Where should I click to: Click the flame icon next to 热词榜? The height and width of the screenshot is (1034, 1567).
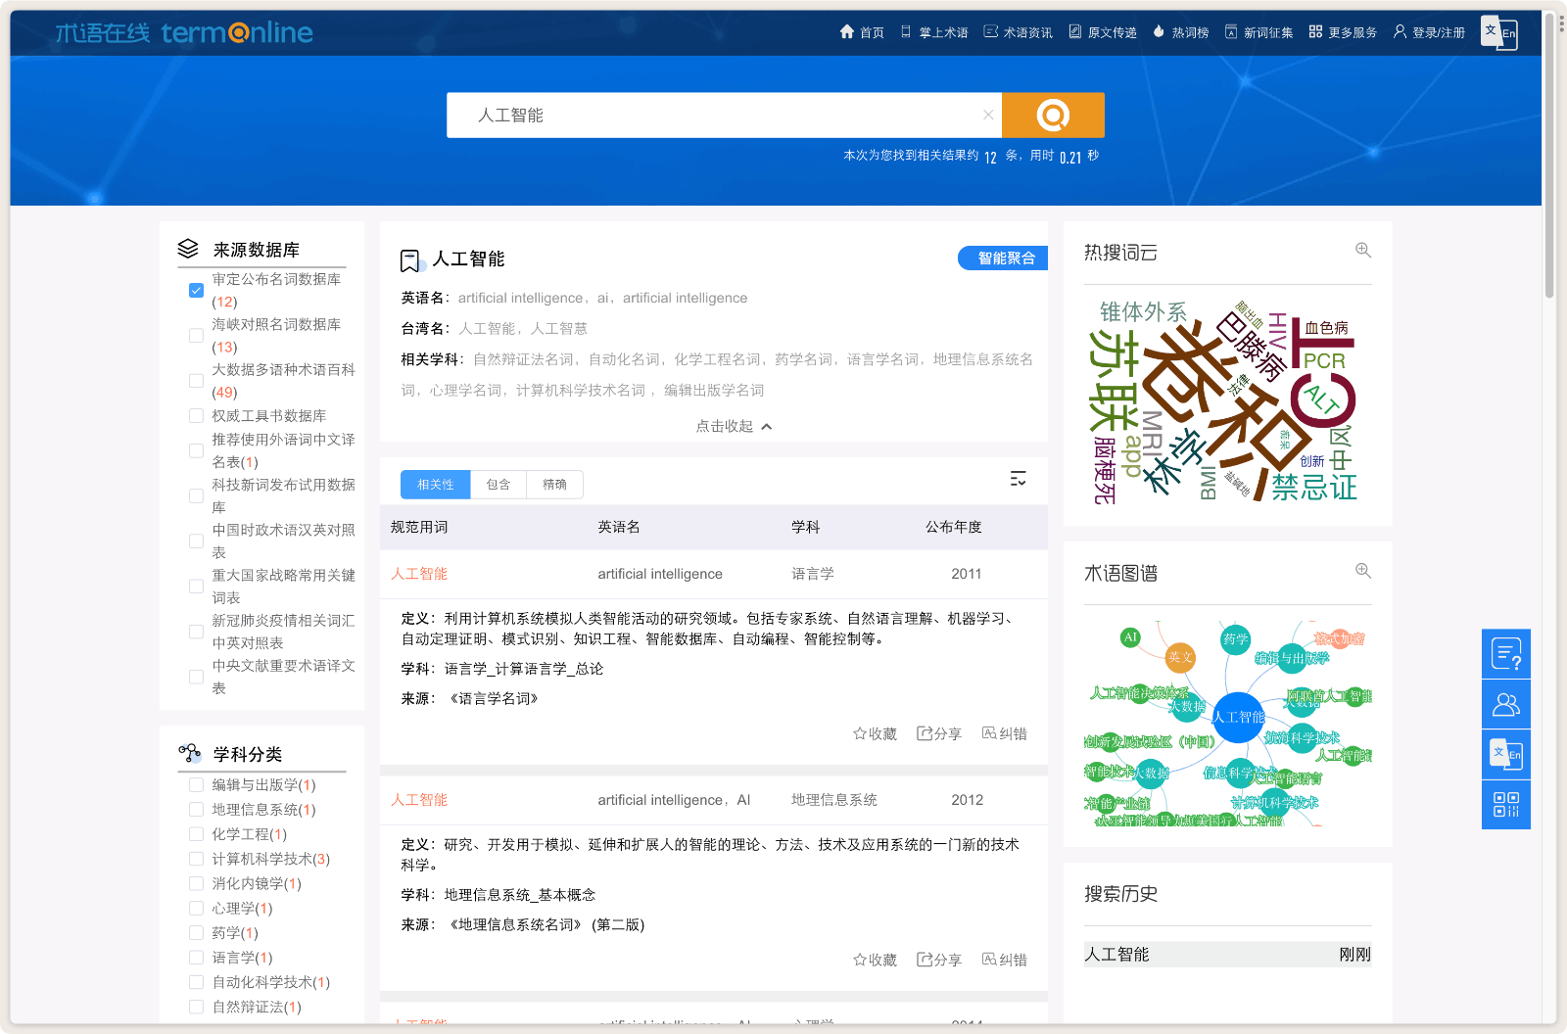pos(1156,31)
